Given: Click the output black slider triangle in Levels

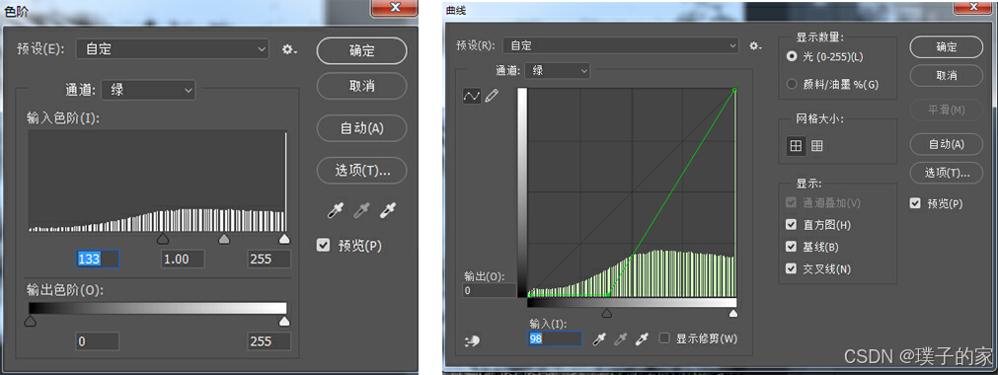Looking at the screenshot, I should click(30, 321).
